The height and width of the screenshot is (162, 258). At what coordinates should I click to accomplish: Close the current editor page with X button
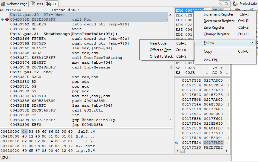[x=227, y=4]
